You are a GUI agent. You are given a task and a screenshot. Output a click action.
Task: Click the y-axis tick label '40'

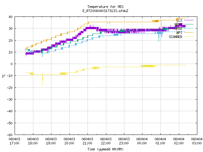[10, 17]
